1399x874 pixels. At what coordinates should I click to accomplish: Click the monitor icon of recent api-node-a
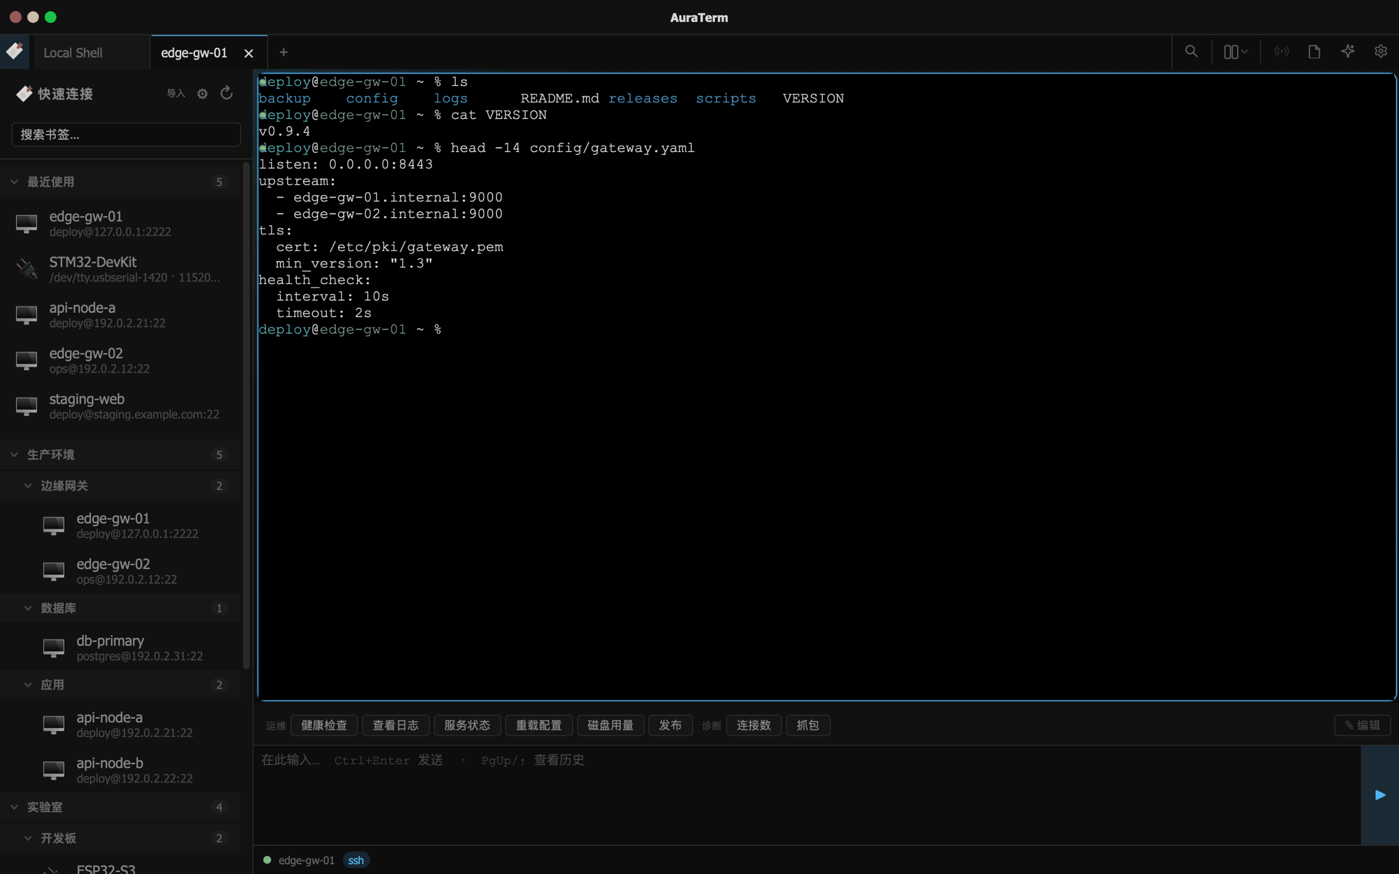(x=26, y=315)
